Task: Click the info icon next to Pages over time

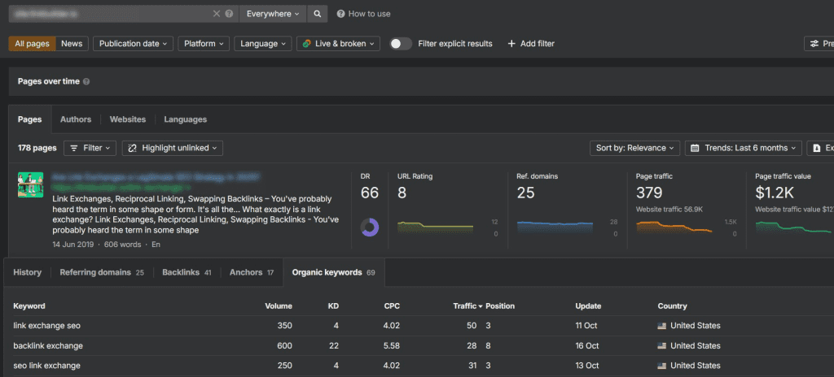Action: click(x=86, y=81)
